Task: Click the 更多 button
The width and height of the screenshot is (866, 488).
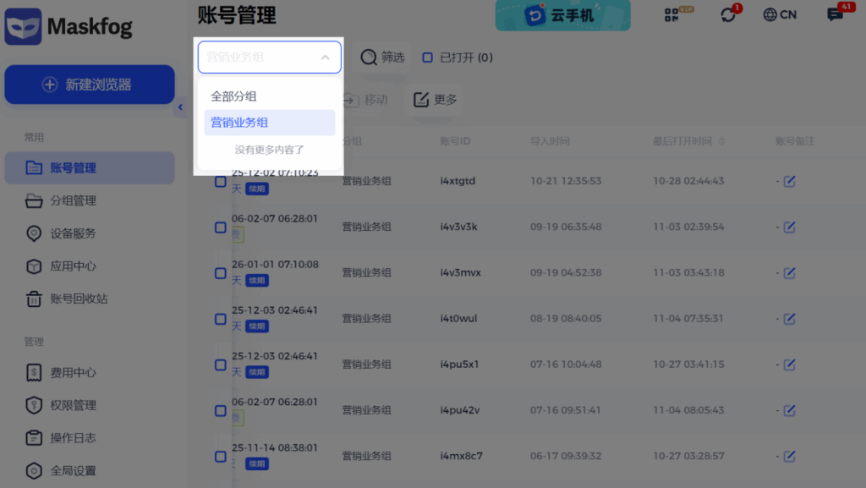Action: coord(435,100)
